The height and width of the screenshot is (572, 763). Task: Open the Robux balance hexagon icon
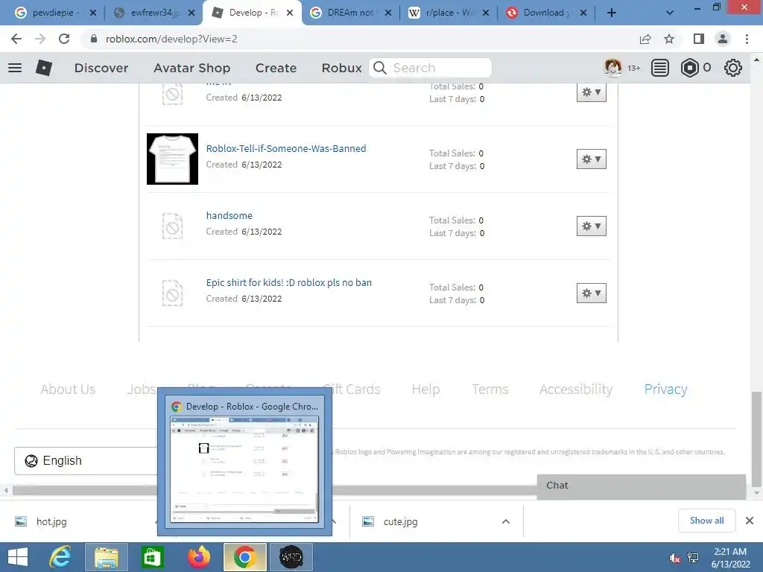click(689, 68)
